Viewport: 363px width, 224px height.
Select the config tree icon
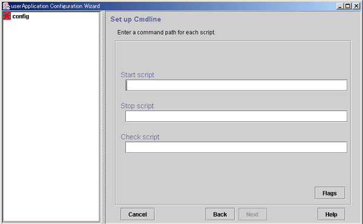pyautogui.click(x=7, y=16)
